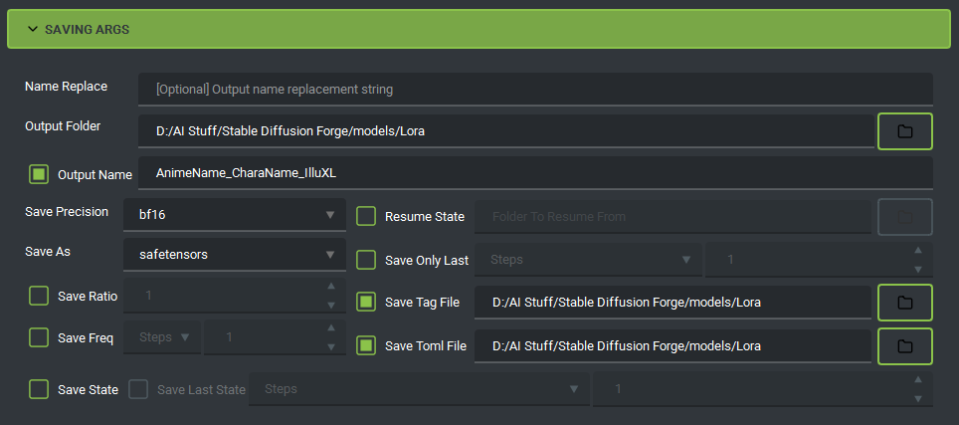This screenshot has height=425, width=959.
Task: Click the Output Folder path field
Action: [506, 130]
